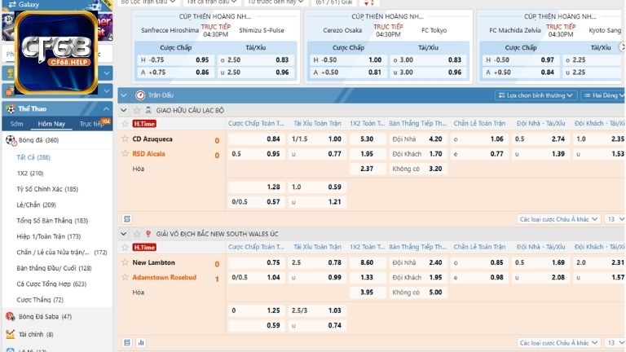The height and width of the screenshot is (352, 626).
Task: Collapse the Giao Hữu Câu Lạc Bộ league section
Action: [125, 109]
